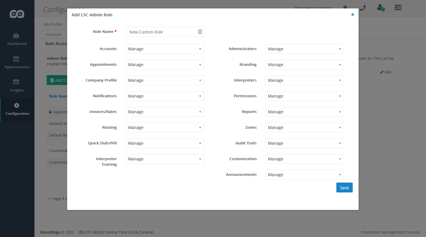Open the Interpreter Training dropdown
The height and width of the screenshot is (237, 426).
coord(165,159)
